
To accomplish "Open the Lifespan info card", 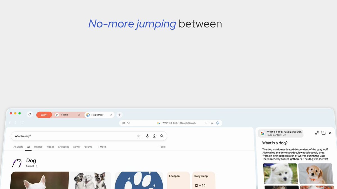I will [178, 180].
